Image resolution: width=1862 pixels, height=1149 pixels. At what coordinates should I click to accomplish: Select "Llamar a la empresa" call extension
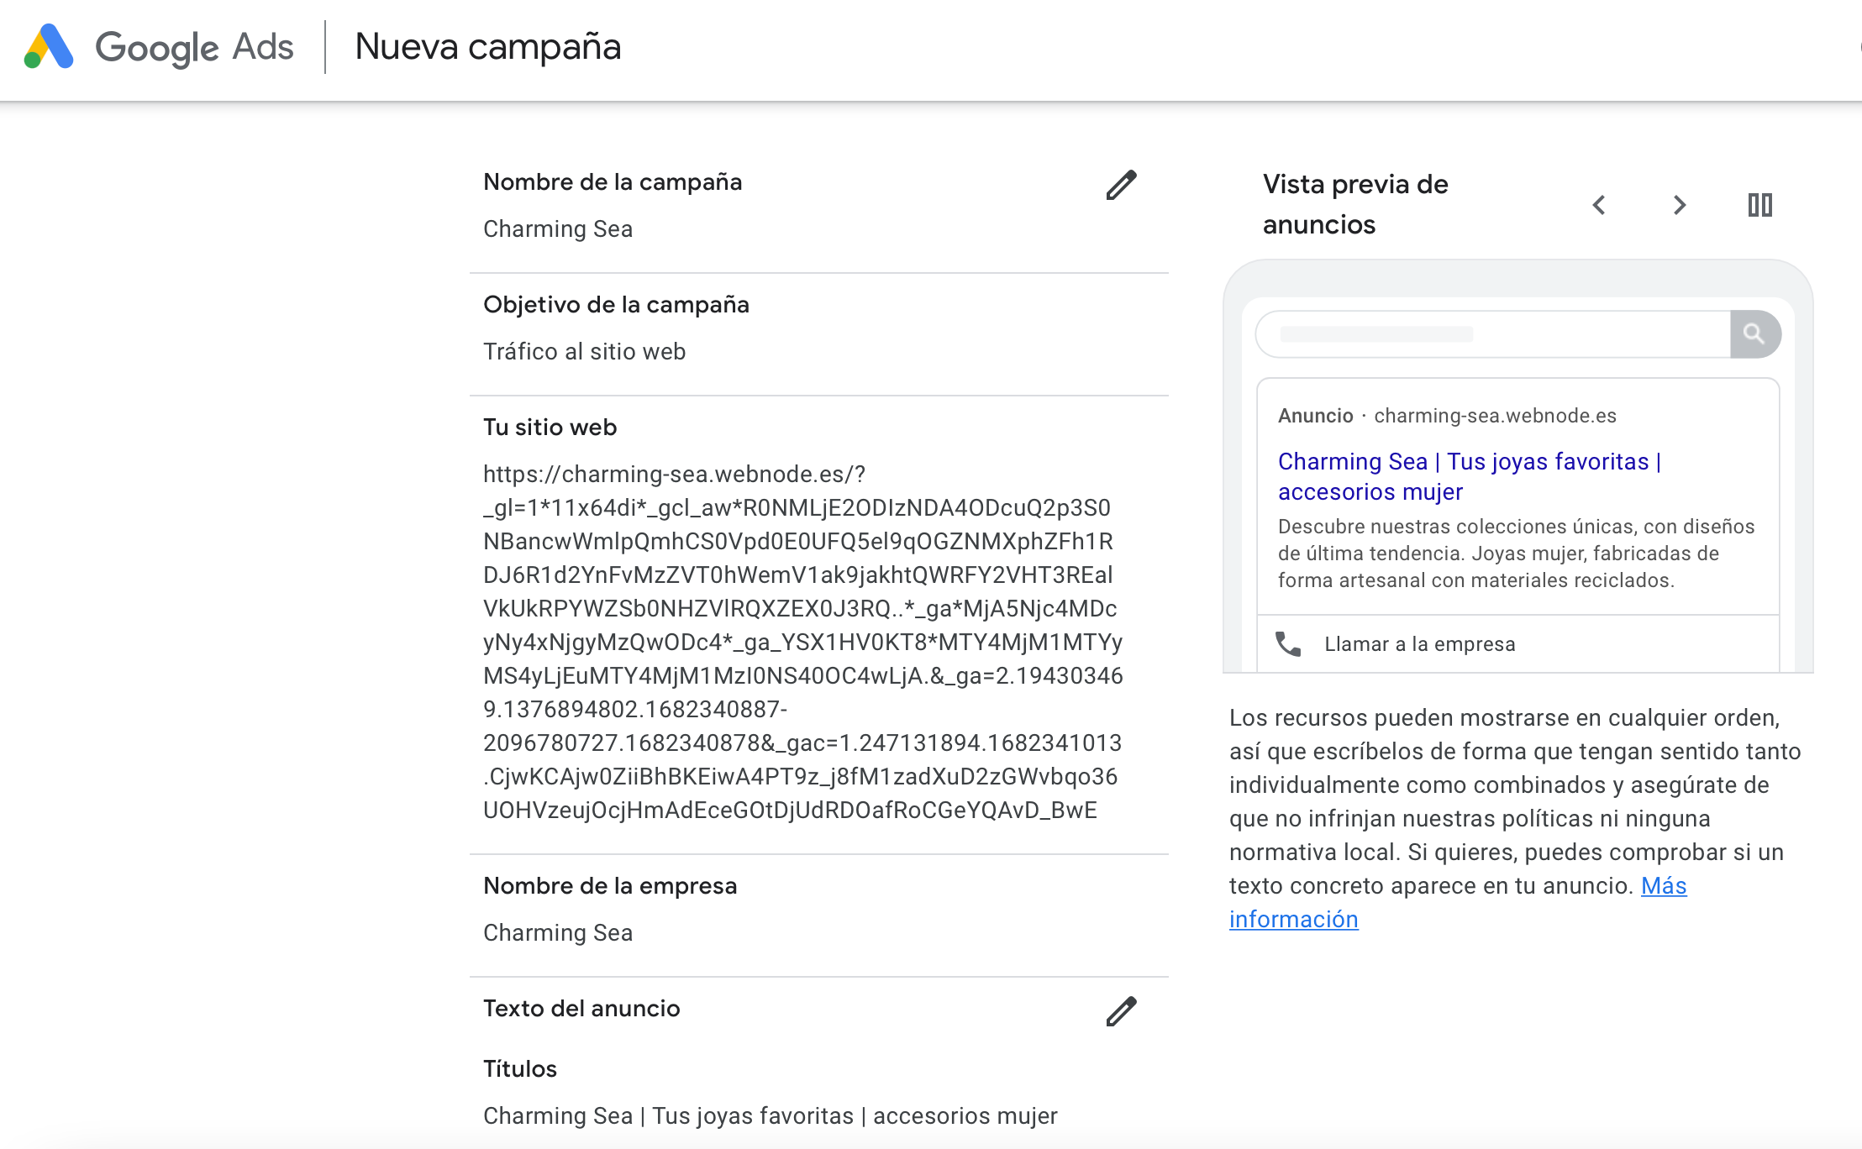[x=1419, y=644]
